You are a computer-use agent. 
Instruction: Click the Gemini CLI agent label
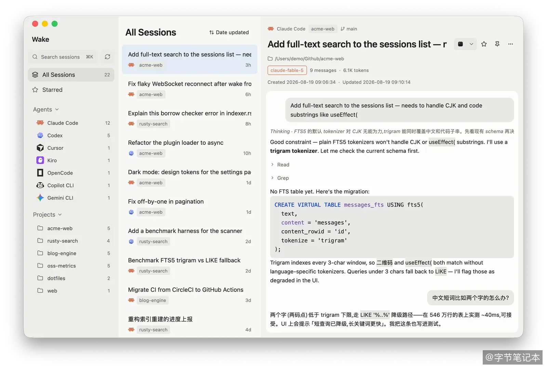pos(60,198)
